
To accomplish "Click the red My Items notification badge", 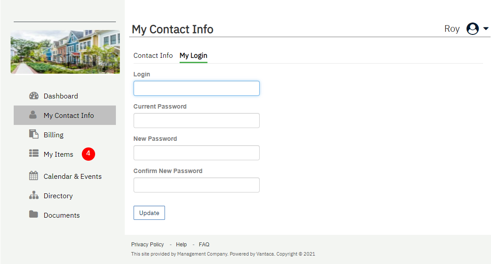I will (88, 154).
